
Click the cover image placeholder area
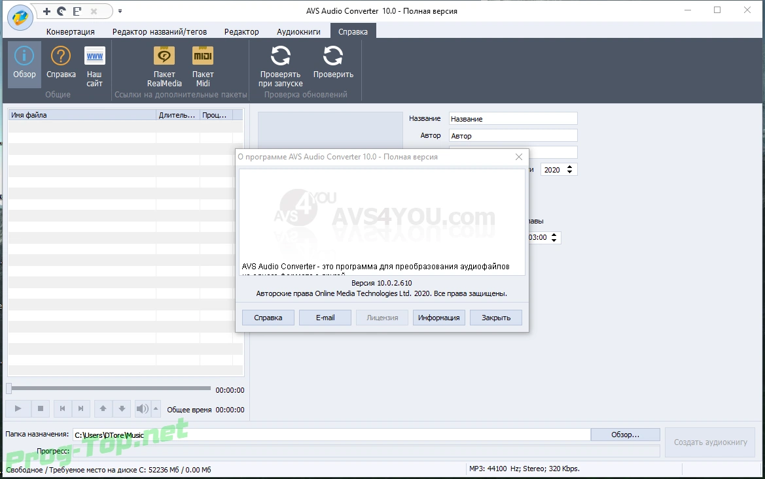(x=330, y=131)
